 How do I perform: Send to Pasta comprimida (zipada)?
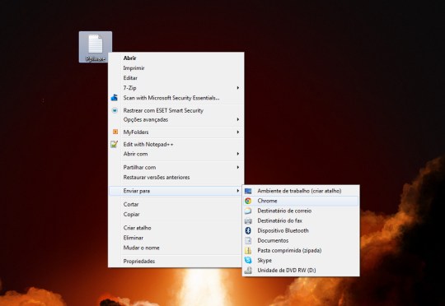(301, 250)
